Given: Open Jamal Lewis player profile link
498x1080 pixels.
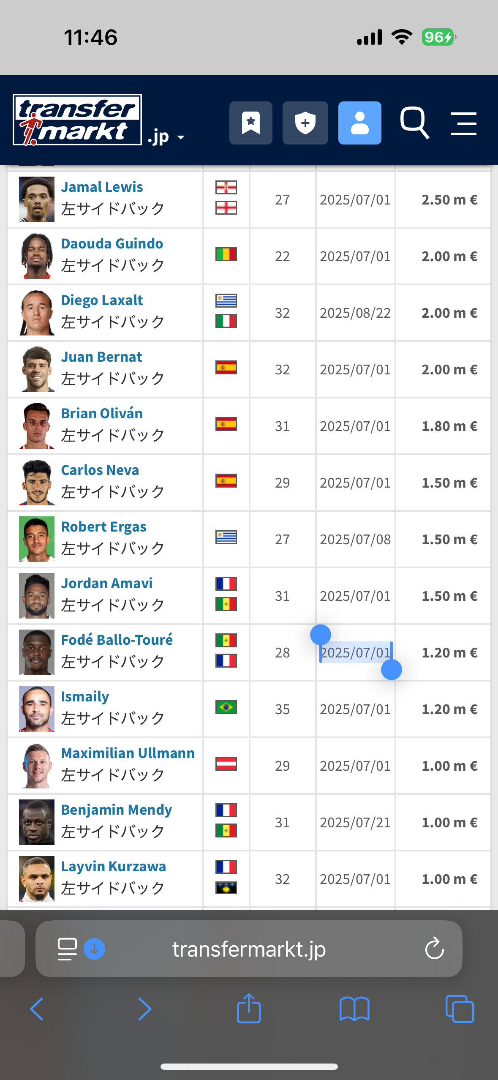Looking at the screenshot, I should tap(102, 187).
